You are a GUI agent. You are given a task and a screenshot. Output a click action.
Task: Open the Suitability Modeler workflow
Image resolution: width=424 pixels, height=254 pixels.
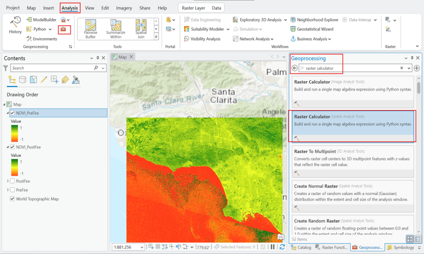pyautogui.click(x=204, y=29)
